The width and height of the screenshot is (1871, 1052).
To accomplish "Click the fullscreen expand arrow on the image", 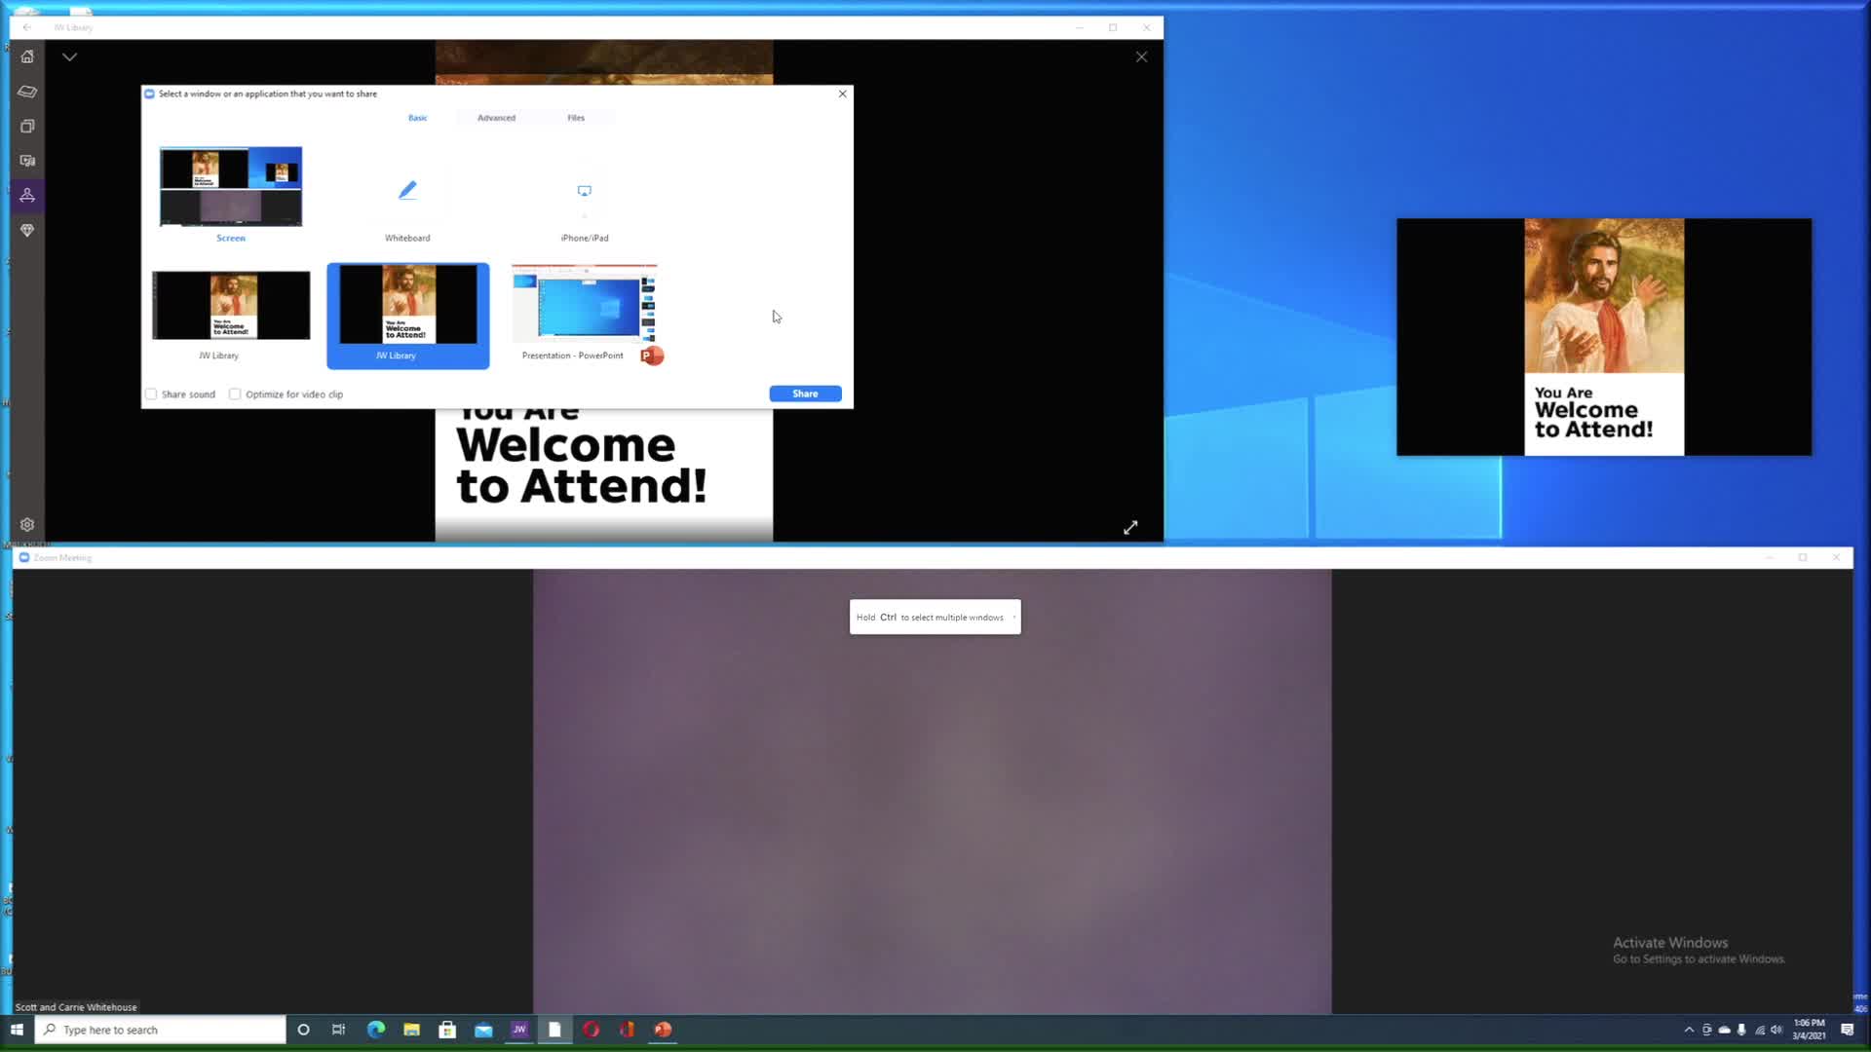I will click(x=1130, y=527).
